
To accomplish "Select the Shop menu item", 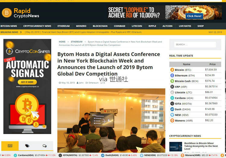I will (x=200, y=26).
